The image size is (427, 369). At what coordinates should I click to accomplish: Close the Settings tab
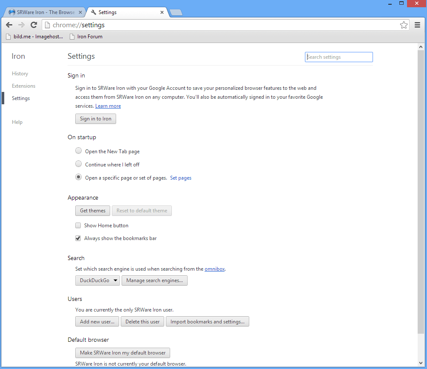[x=162, y=12]
